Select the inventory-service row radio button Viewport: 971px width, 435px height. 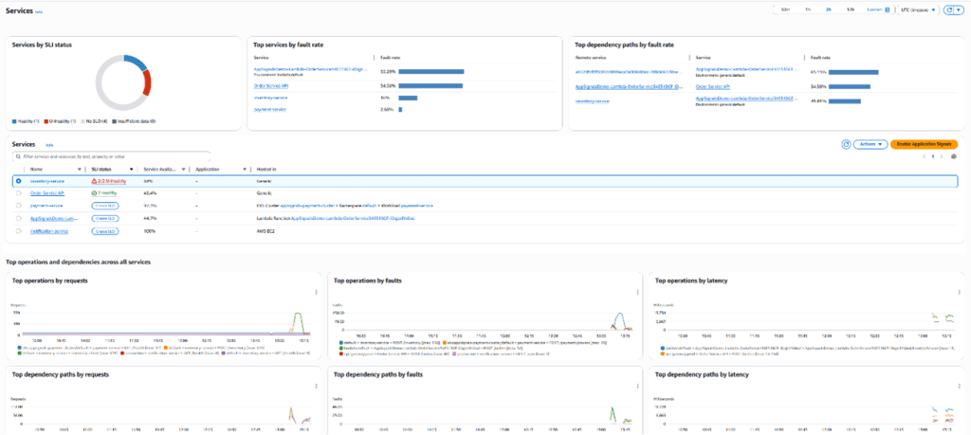click(x=18, y=180)
